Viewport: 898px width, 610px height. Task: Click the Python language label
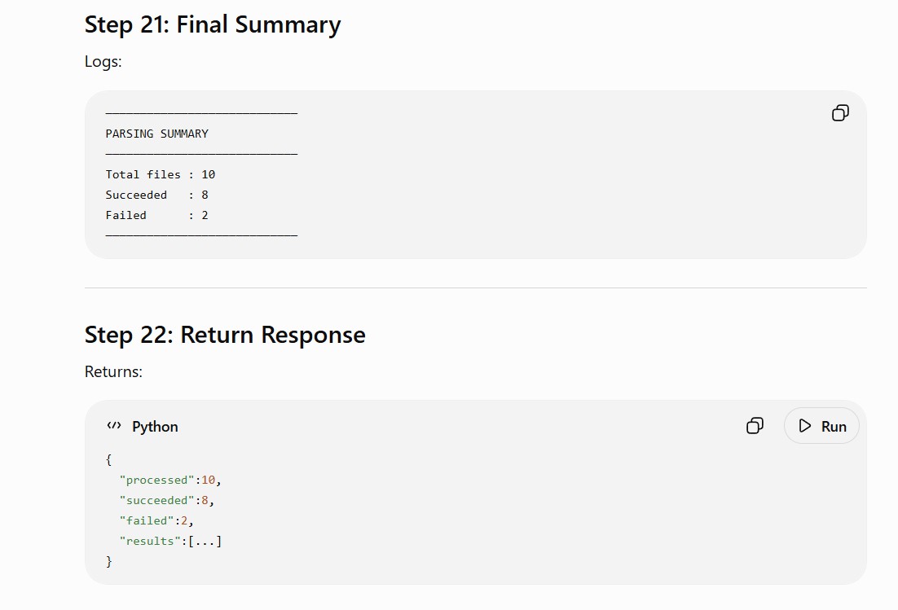point(155,426)
